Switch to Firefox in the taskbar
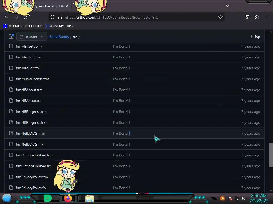The height and width of the screenshot is (204, 273). 68,198
